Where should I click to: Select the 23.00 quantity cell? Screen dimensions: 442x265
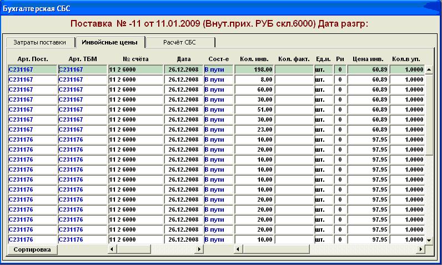click(x=254, y=129)
